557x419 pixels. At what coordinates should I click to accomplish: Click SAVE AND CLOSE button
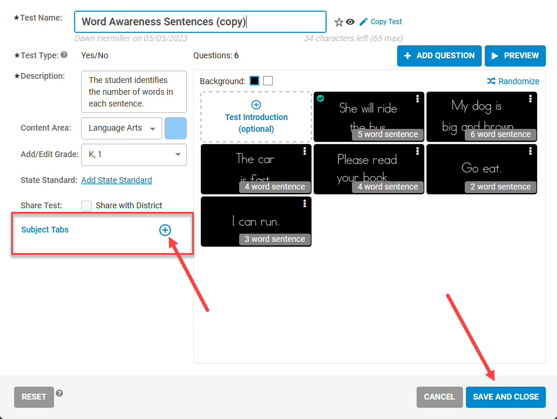click(506, 397)
